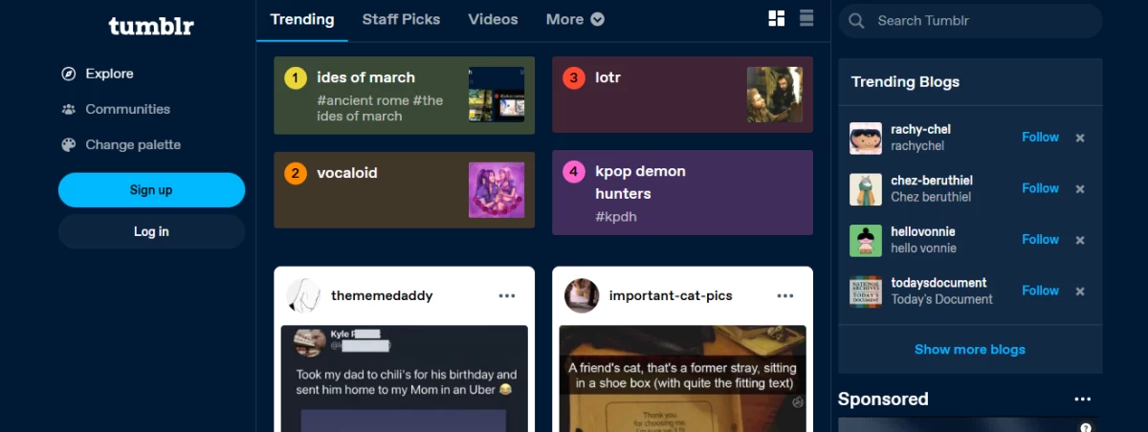Select the Trending tab
Viewport: 1148px width, 432px height.
click(302, 19)
